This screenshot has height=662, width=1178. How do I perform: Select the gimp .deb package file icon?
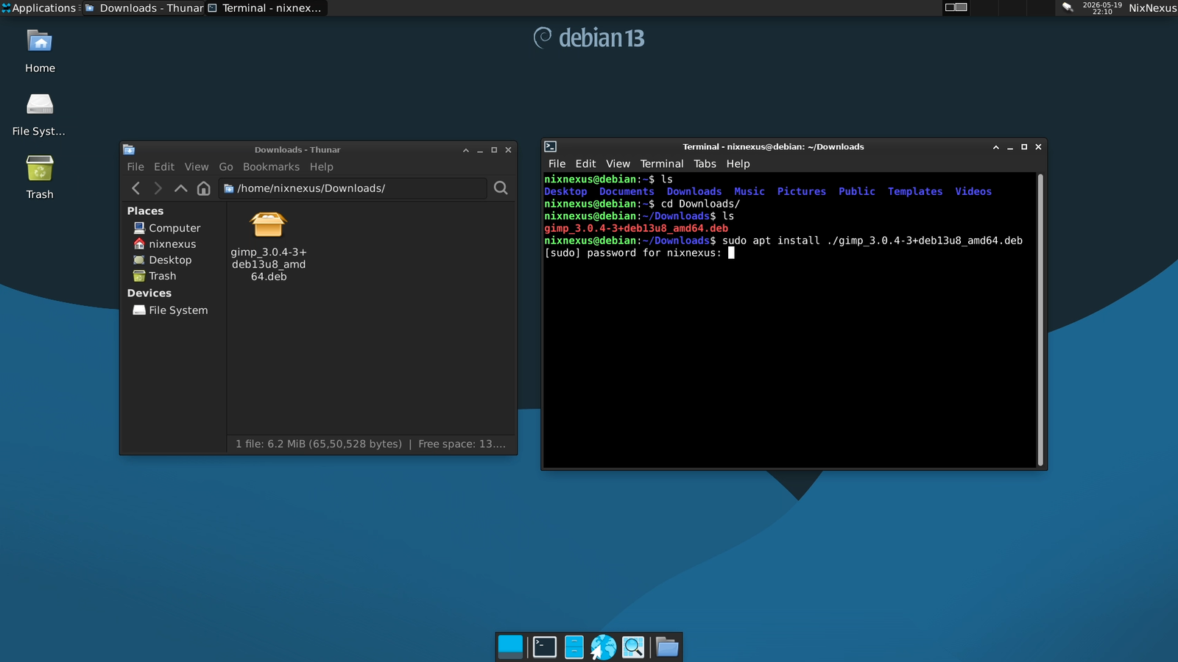click(x=268, y=225)
